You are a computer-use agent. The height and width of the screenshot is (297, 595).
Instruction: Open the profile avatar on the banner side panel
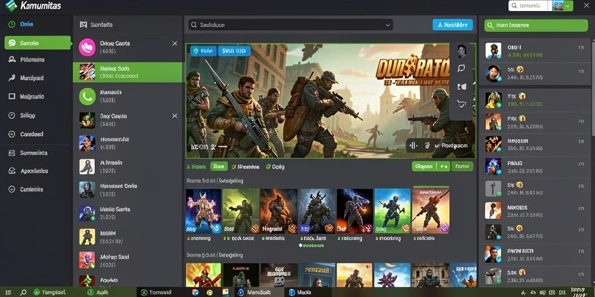click(x=461, y=51)
